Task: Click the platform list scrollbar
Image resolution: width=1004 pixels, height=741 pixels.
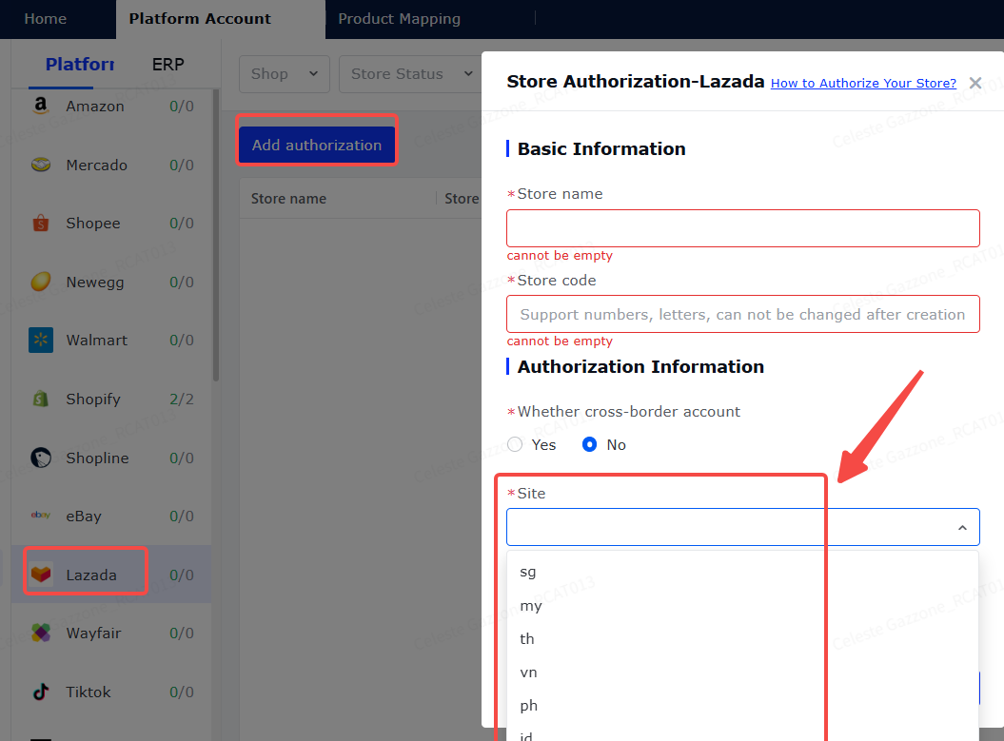Action: (216, 236)
